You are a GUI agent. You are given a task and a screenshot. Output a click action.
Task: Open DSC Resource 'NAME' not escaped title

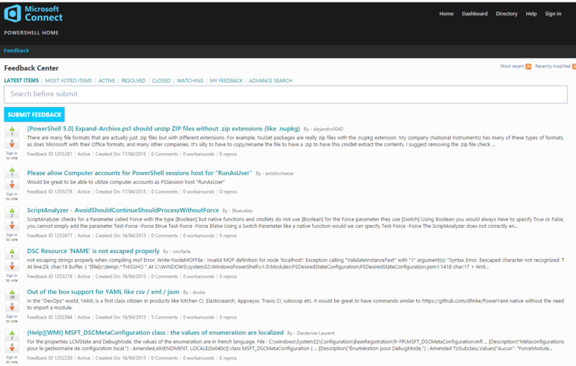(x=93, y=251)
